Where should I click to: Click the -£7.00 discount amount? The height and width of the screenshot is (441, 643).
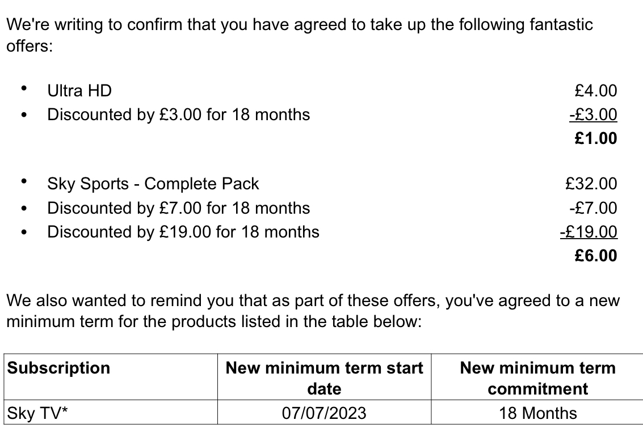(593, 208)
